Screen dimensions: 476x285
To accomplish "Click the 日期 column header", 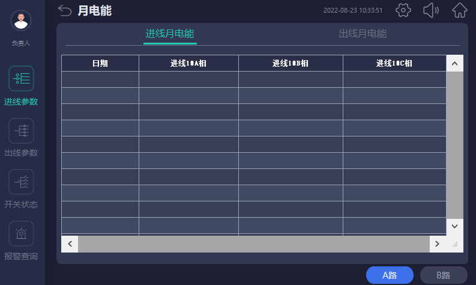I will click(x=100, y=63).
